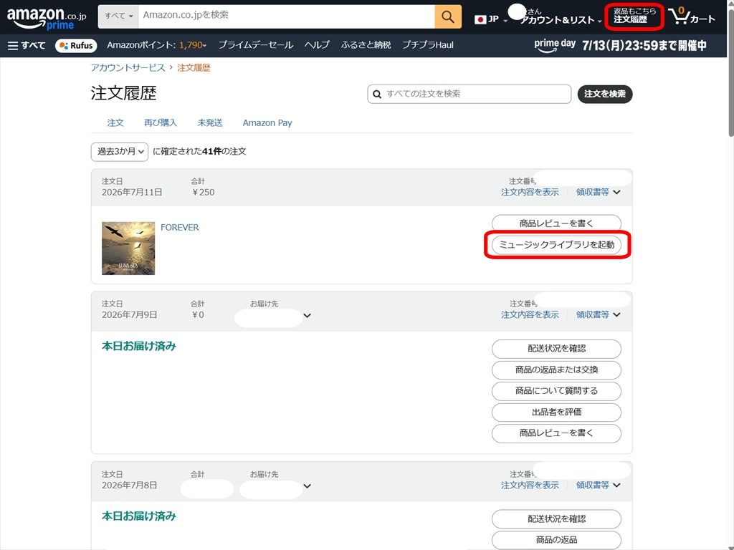Click the アカウントサービス breadcrumb link
The height and width of the screenshot is (550, 734).
pos(128,68)
